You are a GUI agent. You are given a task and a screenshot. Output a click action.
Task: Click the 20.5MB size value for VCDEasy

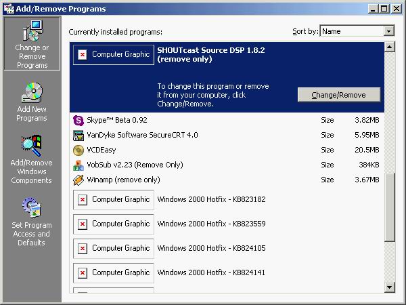point(367,150)
